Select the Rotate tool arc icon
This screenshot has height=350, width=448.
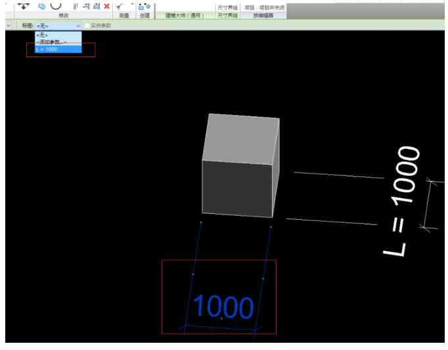click(56, 6)
